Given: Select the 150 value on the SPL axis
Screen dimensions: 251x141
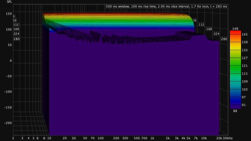Looking at the screenshot, I should click(x=9, y=14).
